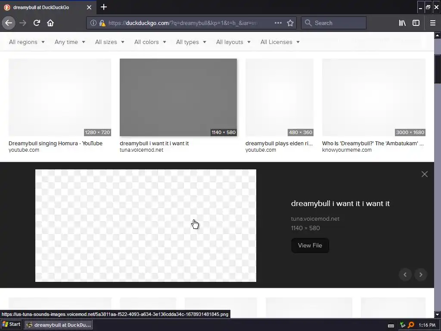Click the 480 × 360 image thumbnail

click(x=279, y=97)
